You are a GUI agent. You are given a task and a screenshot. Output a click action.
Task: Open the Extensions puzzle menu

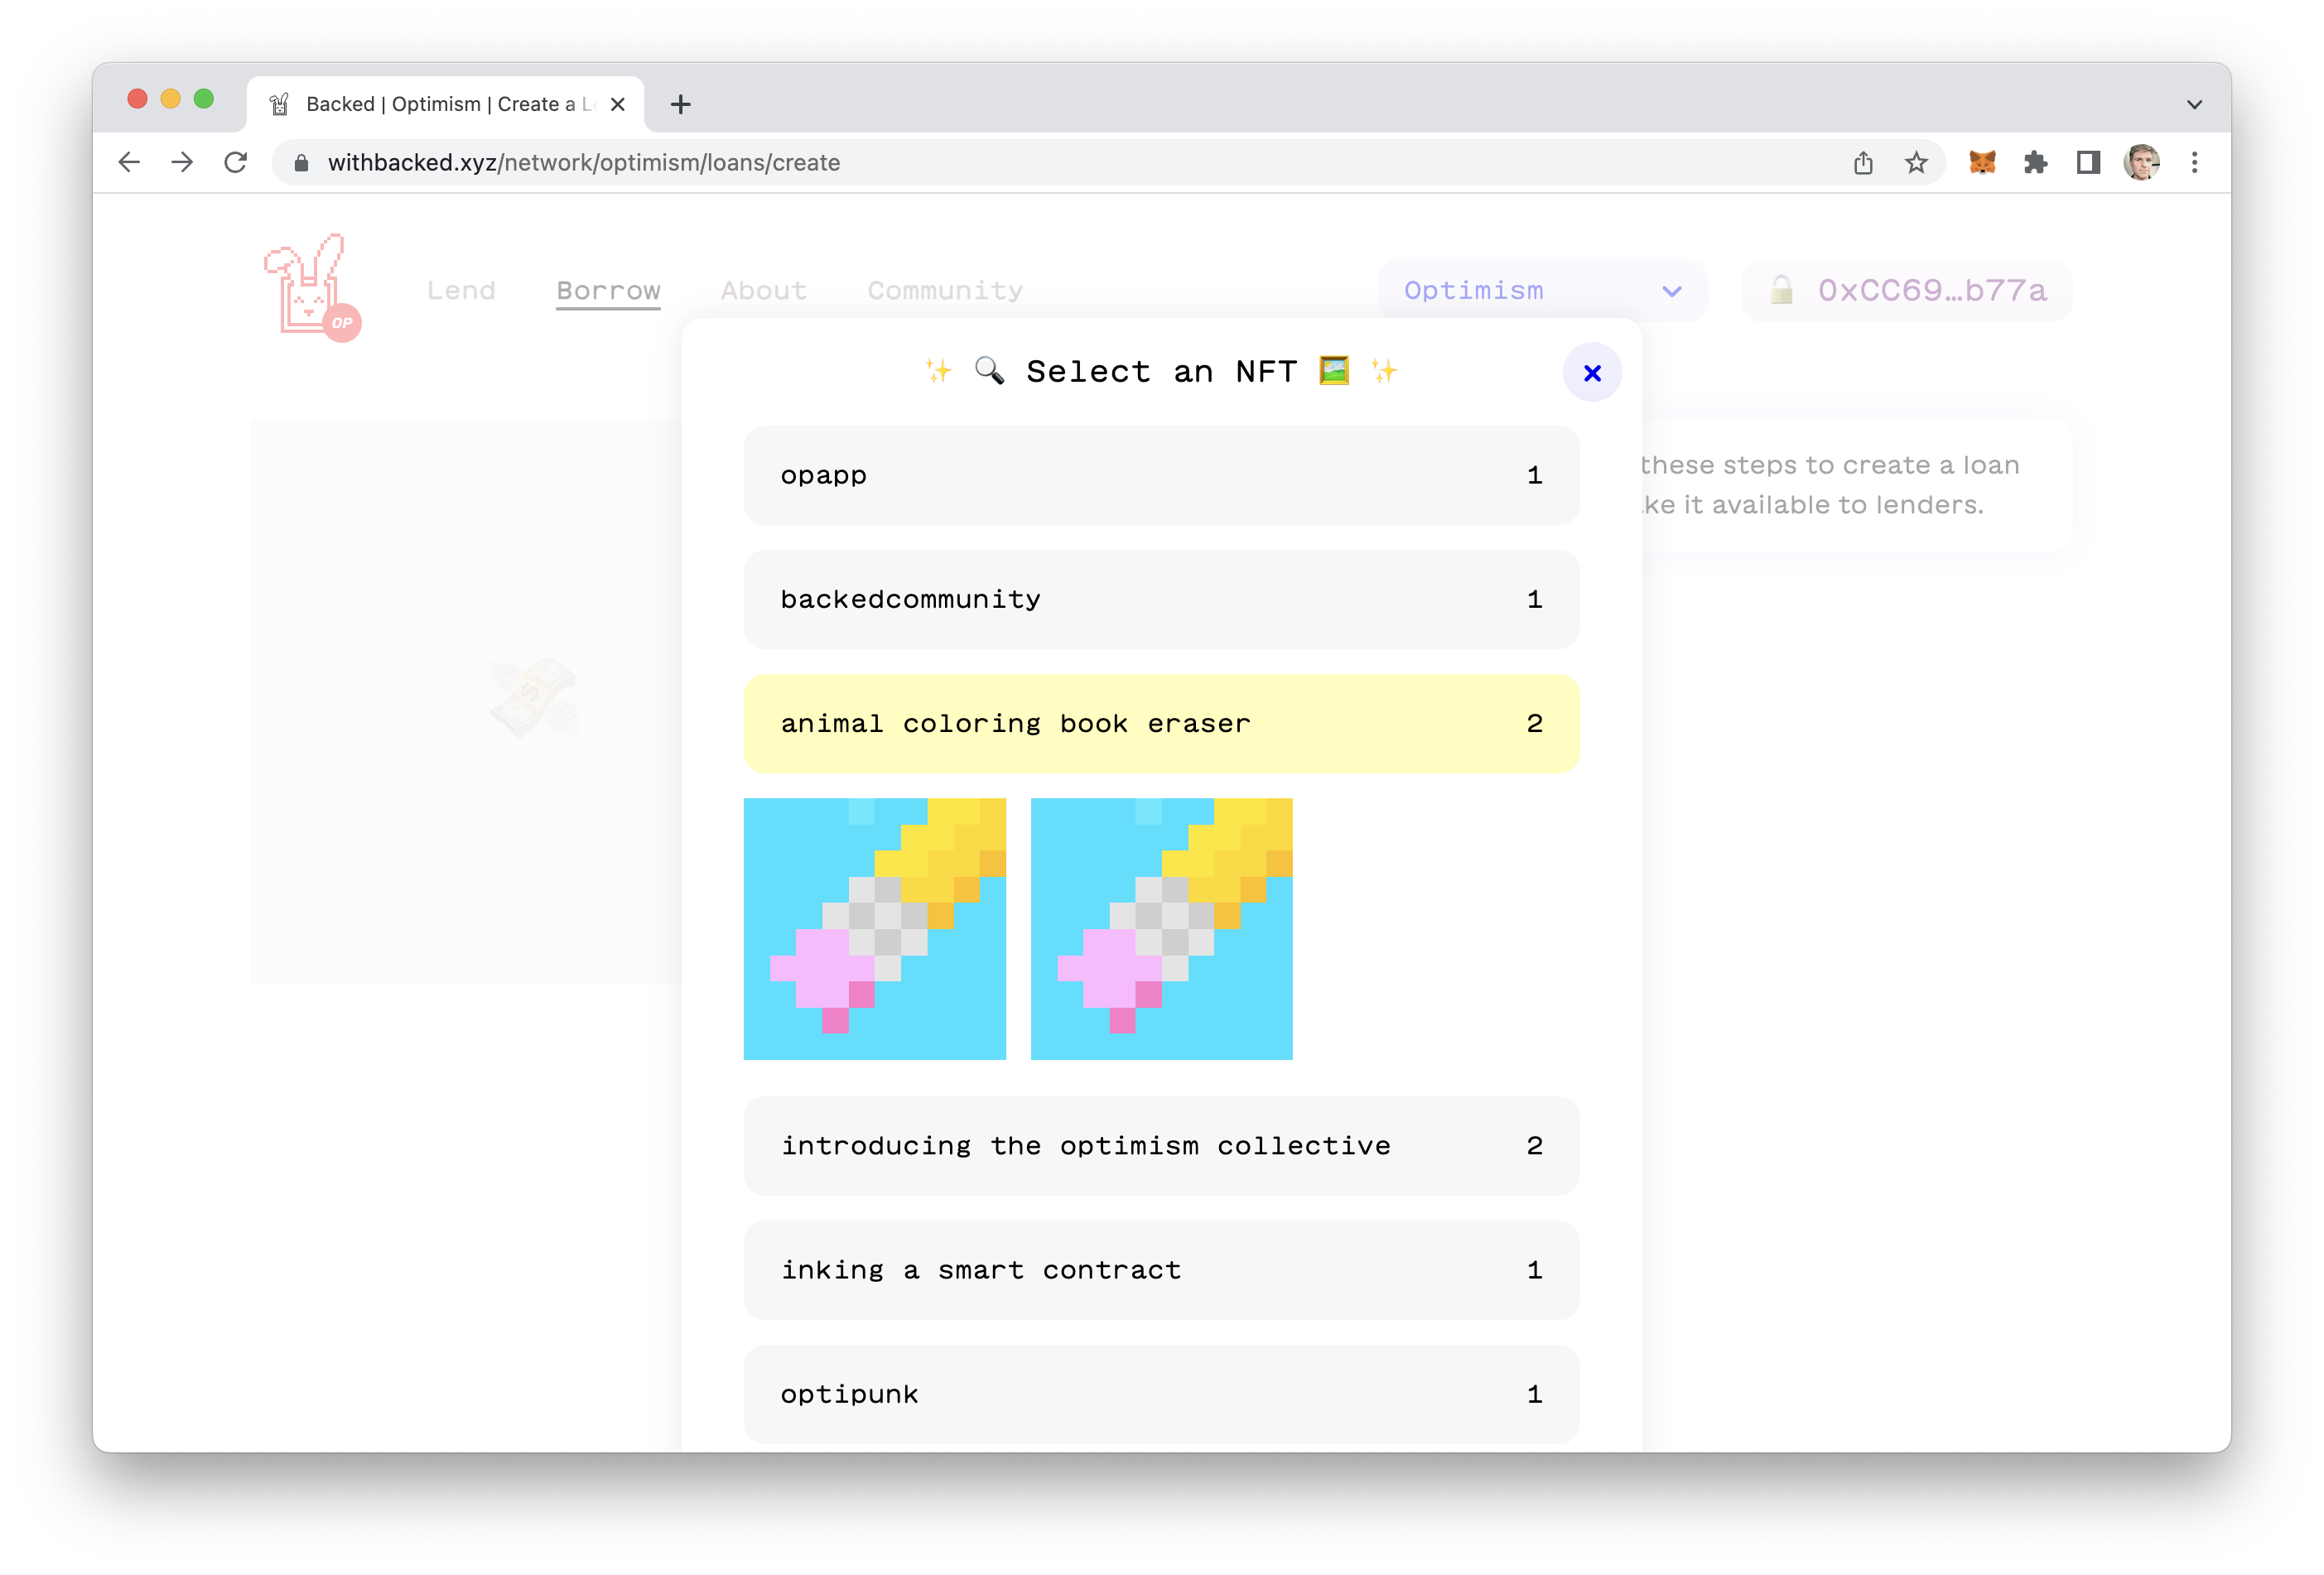coord(2035,162)
